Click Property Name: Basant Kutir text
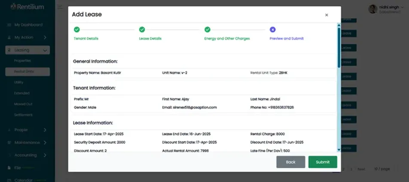Image resolution: width=409 pixels, height=182 pixels. click(x=97, y=73)
